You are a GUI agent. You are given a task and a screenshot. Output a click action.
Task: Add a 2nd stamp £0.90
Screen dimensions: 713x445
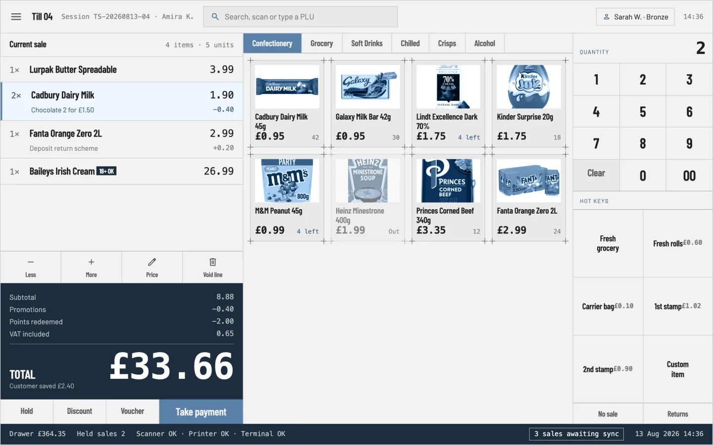(608, 369)
